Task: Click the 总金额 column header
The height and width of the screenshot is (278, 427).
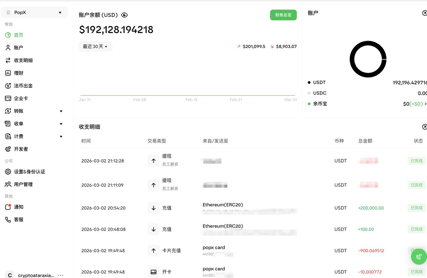Action: click(365, 141)
